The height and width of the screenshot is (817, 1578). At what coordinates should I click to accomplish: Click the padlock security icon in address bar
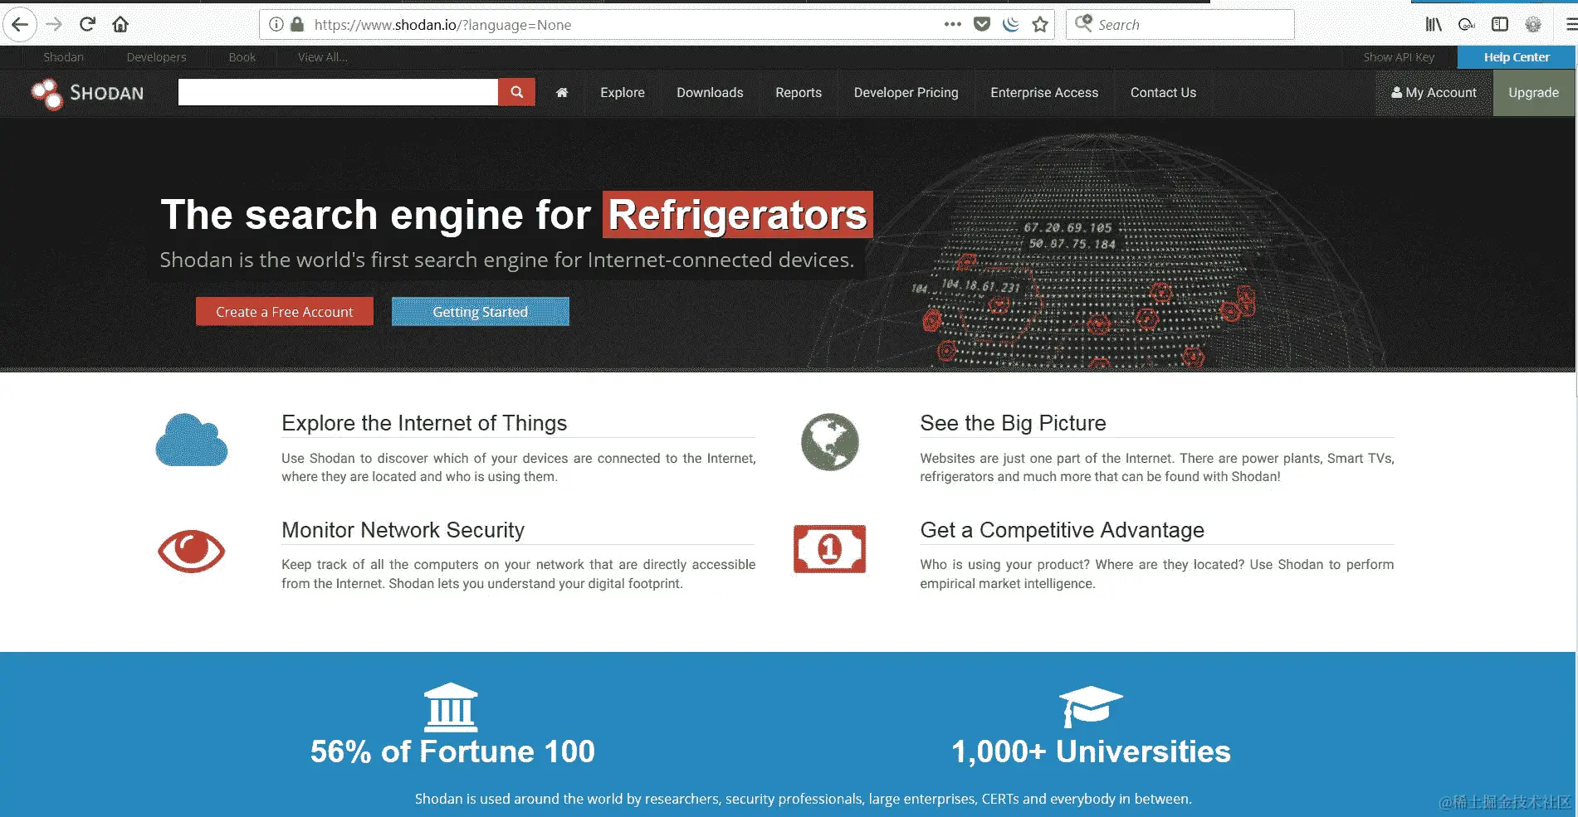(x=297, y=25)
